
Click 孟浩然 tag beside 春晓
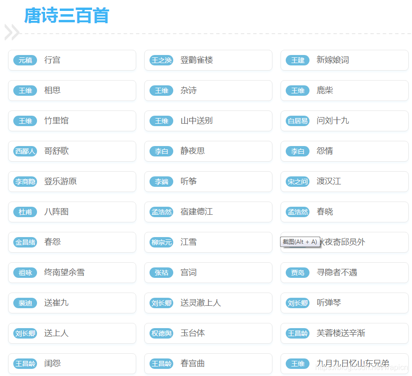[298, 212]
